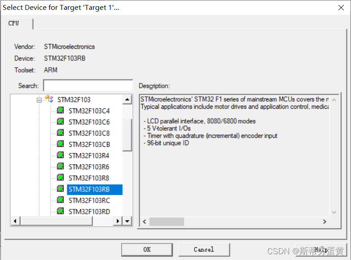Click the chip icon beside STM32F103C8

click(60, 132)
